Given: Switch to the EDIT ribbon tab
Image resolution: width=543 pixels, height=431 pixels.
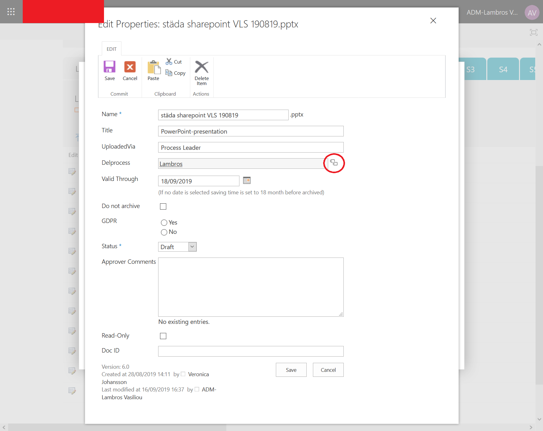Looking at the screenshot, I should coord(111,49).
